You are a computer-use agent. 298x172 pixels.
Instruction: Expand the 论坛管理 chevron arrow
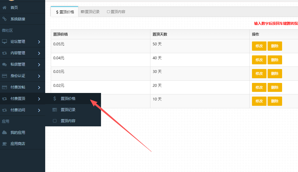pos(39,42)
